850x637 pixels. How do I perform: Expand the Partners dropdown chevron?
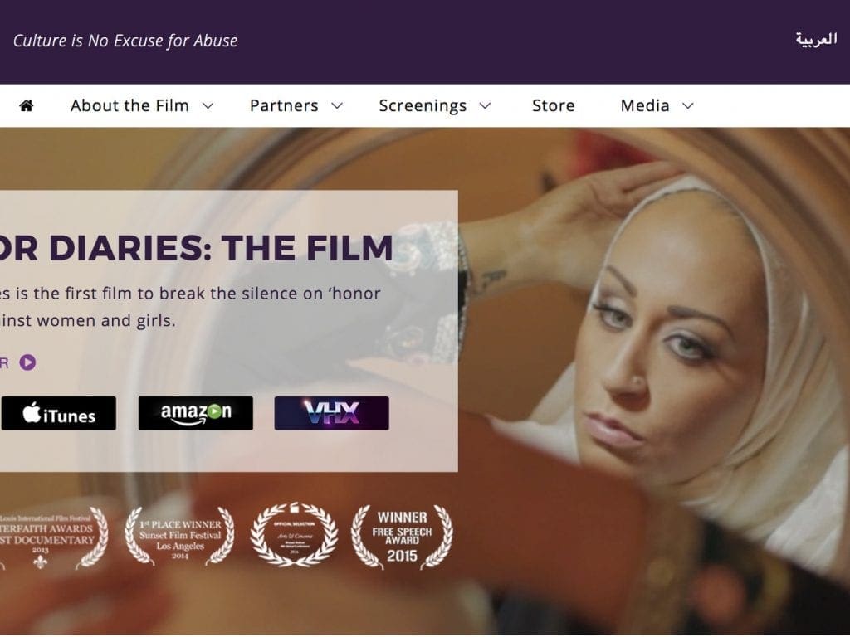click(337, 105)
